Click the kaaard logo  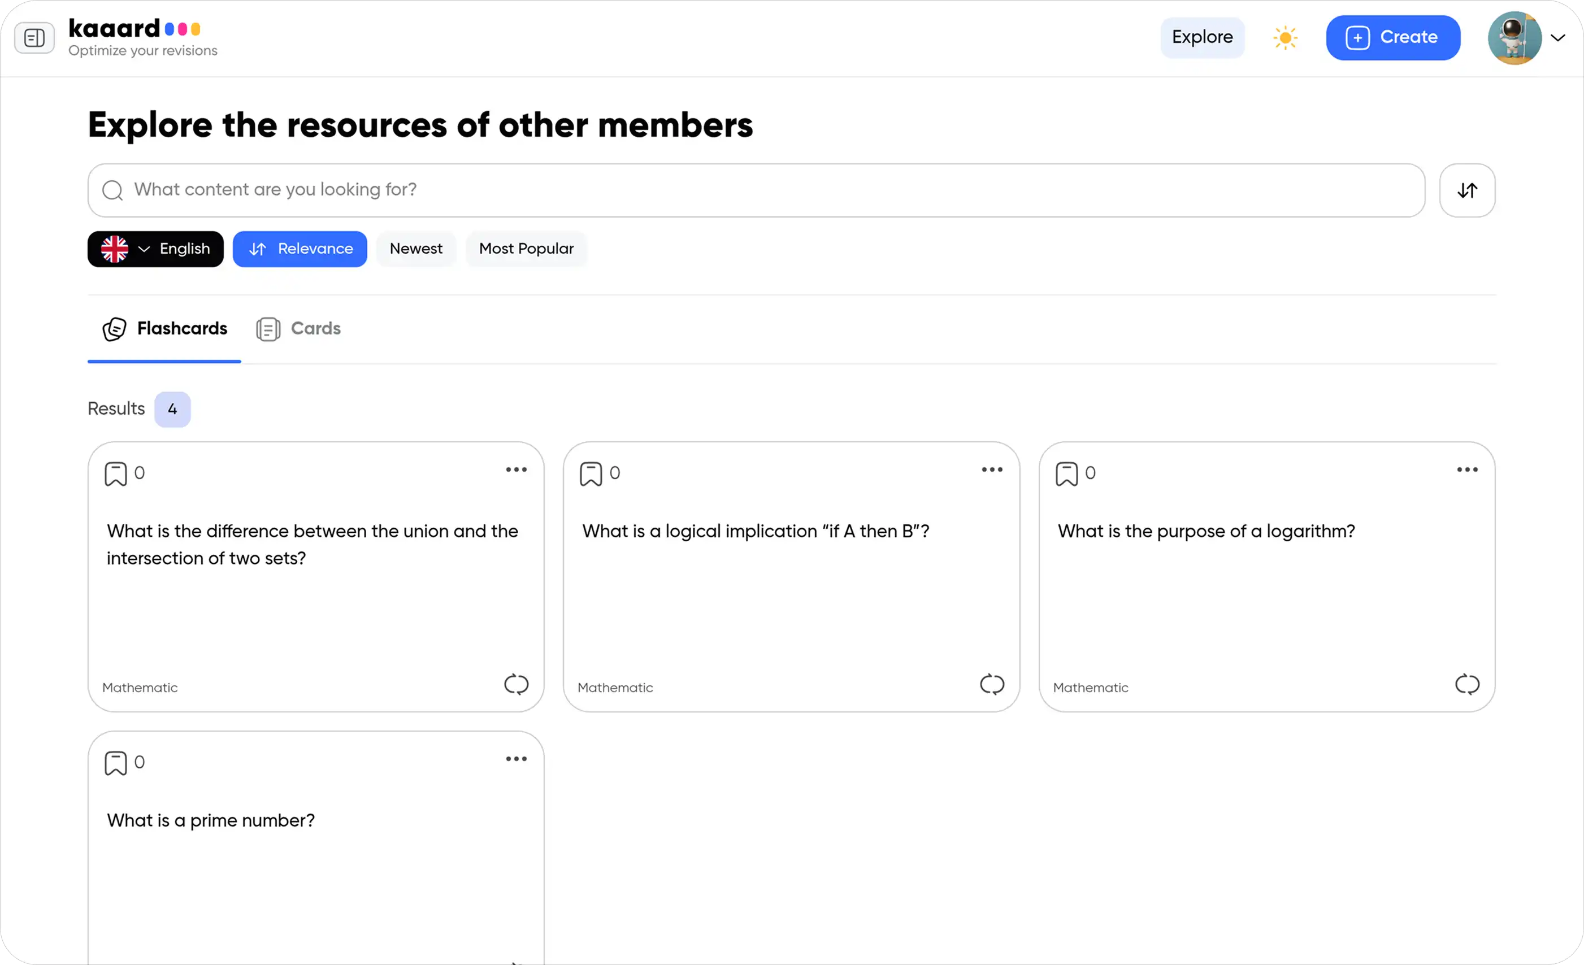click(x=134, y=29)
